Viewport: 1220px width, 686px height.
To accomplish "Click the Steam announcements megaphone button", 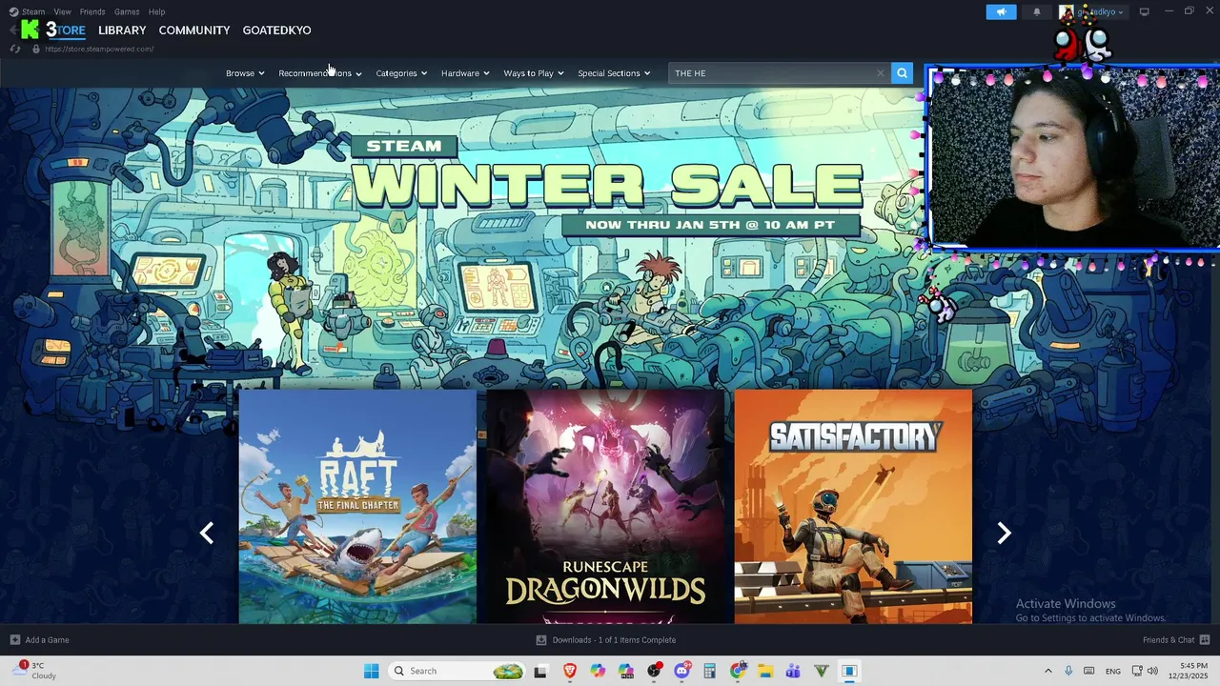I will (1001, 12).
